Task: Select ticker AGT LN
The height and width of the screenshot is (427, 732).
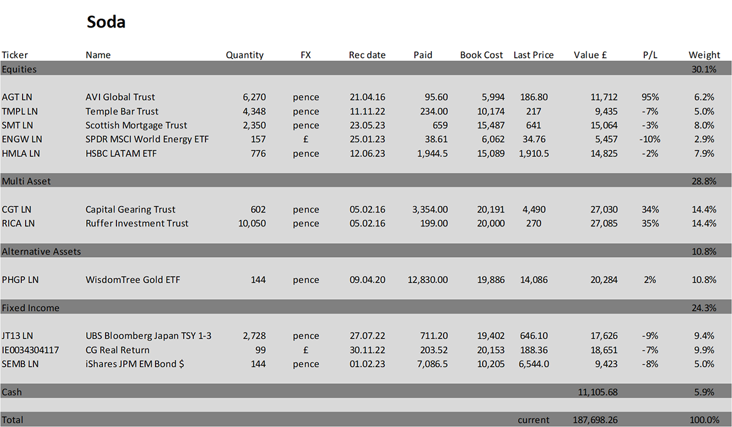Action: click(17, 97)
